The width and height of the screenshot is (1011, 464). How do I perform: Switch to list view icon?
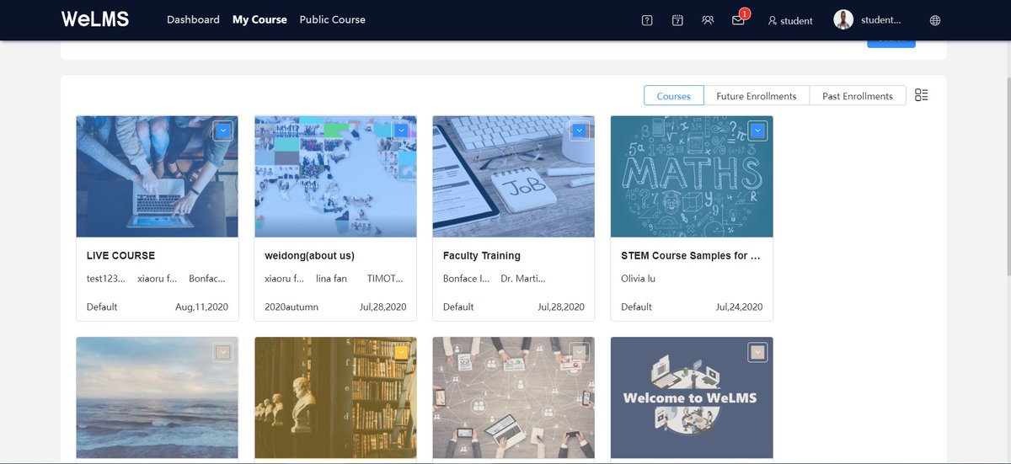click(921, 95)
